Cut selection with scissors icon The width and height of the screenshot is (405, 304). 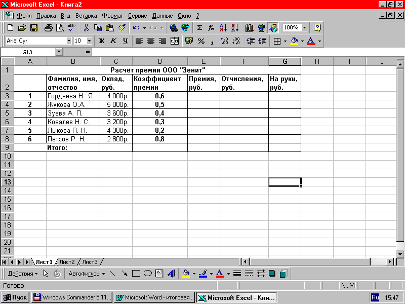point(86,28)
